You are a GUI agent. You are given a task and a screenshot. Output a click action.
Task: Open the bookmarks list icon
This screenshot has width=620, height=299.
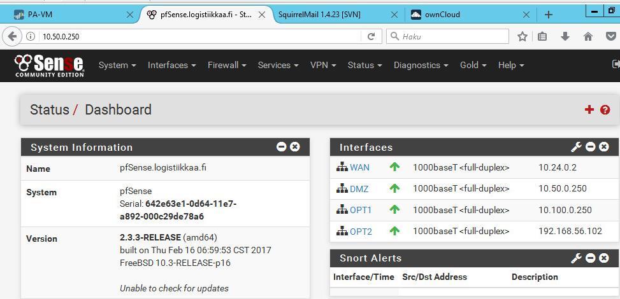coord(542,37)
